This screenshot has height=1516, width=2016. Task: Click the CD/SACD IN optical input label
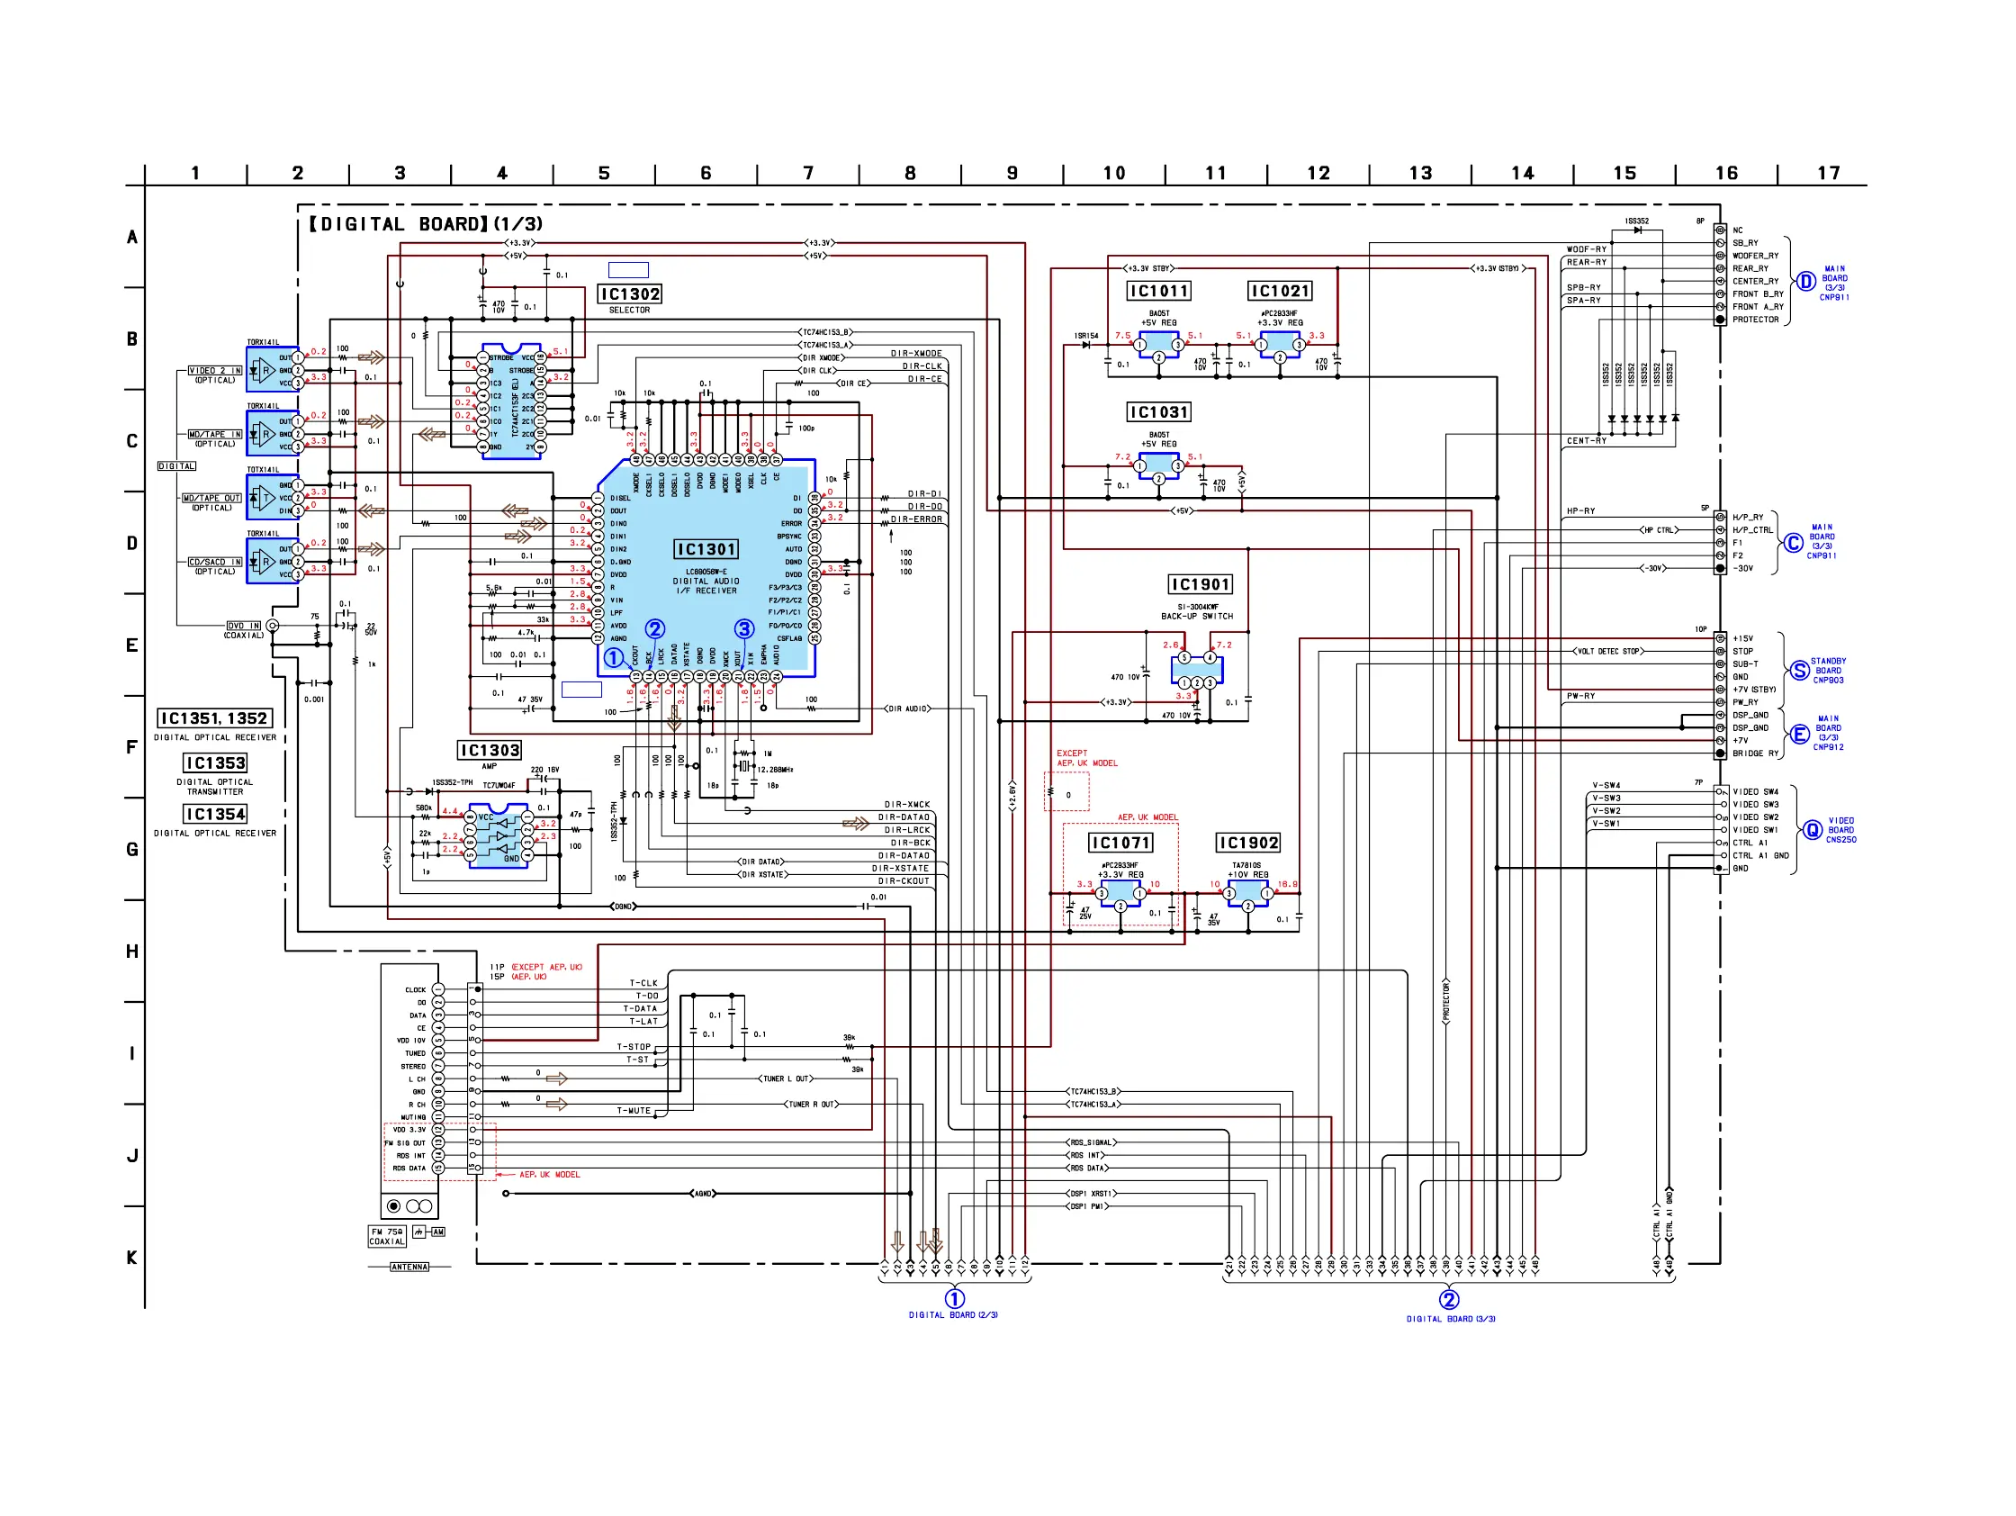pos(215,562)
